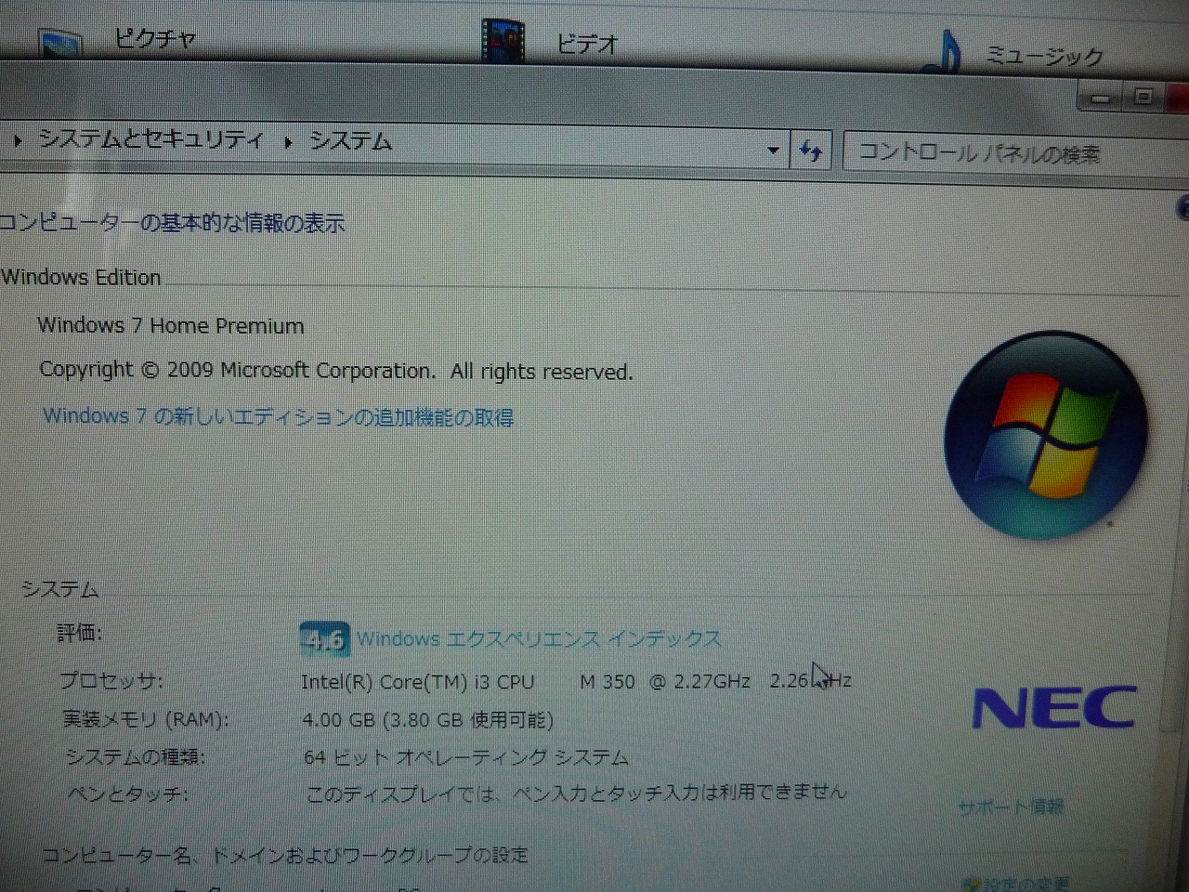The image size is (1189, 892).
Task: Open the ビデオ library icon in the background window
Action: click(503, 41)
